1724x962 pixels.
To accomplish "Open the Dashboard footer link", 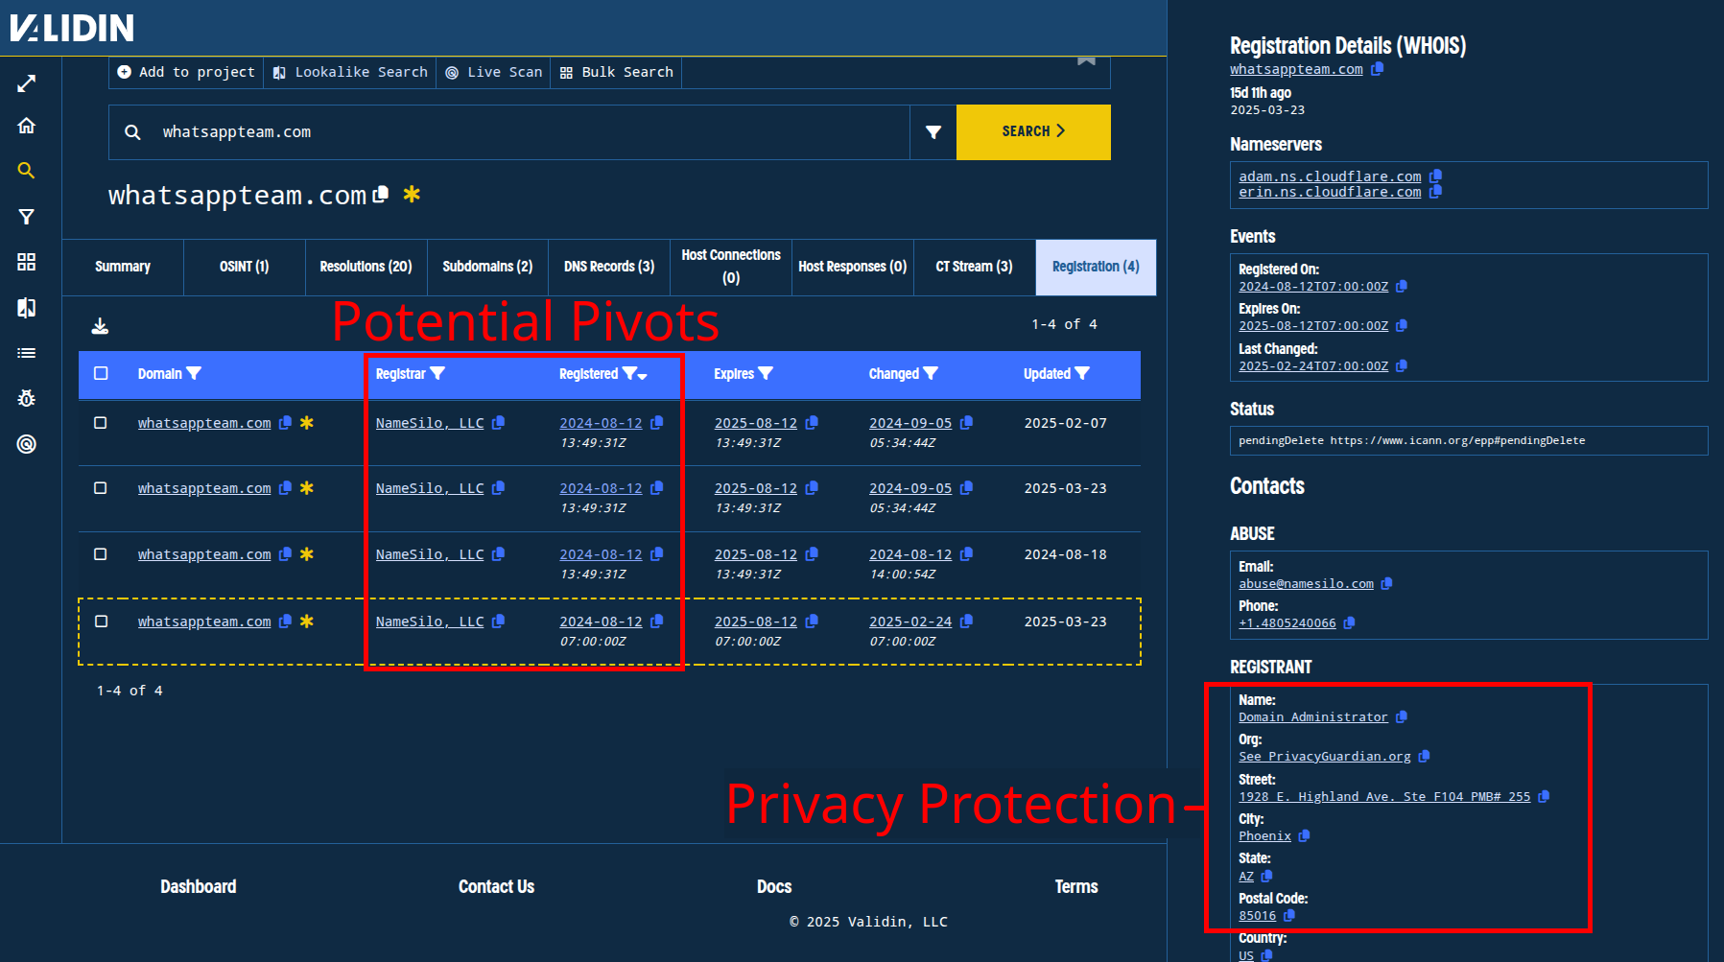I will (198, 887).
